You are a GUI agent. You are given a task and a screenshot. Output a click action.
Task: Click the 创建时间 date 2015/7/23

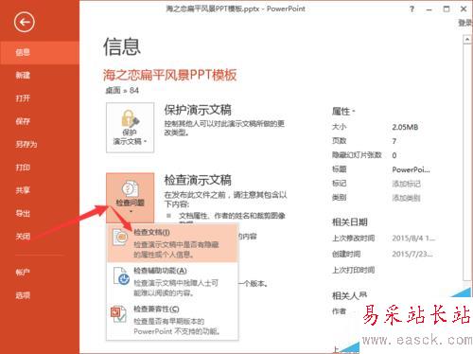point(412,254)
